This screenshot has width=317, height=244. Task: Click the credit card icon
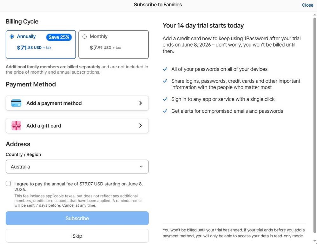pos(17,103)
